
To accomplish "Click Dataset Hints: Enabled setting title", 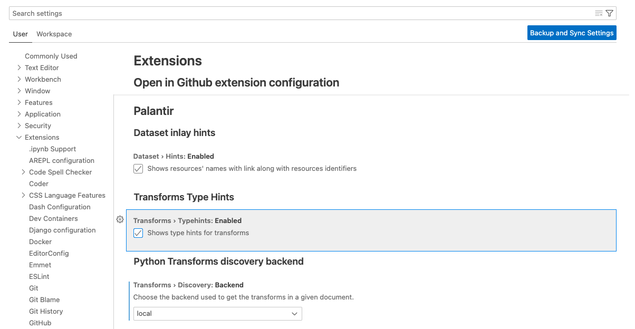I will (x=174, y=157).
